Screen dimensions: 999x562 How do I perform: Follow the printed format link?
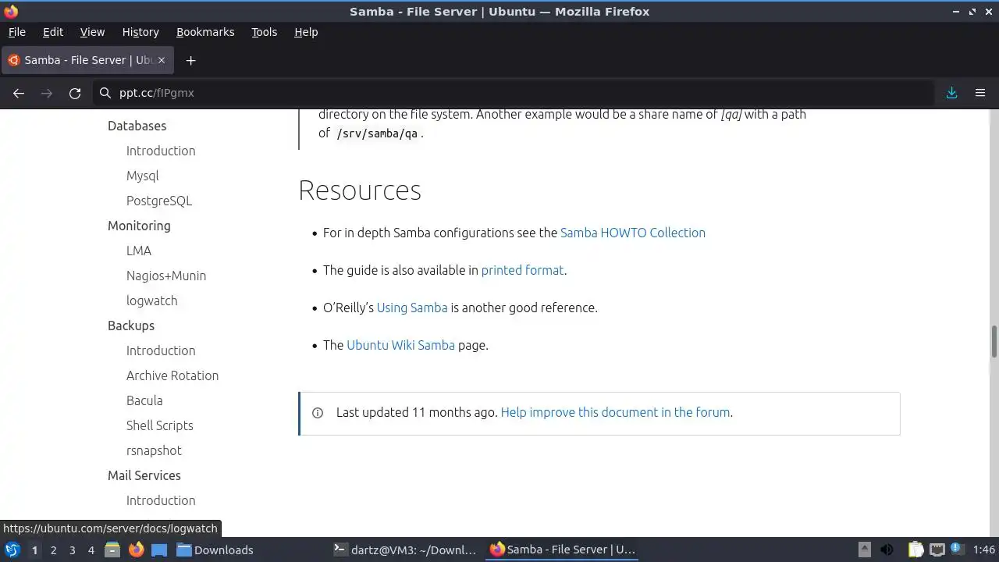[522, 270]
